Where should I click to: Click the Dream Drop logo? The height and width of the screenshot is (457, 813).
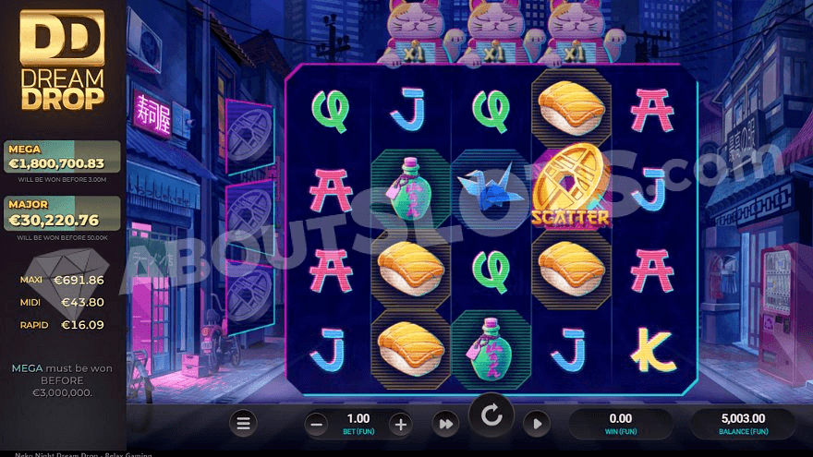pyautogui.click(x=62, y=60)
